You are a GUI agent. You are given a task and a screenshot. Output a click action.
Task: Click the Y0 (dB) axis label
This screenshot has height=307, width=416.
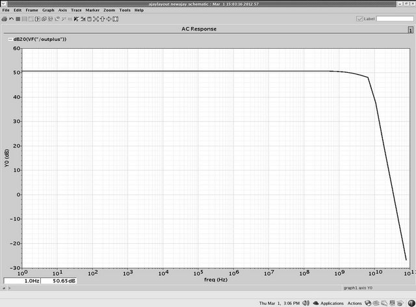click(6, 158)
